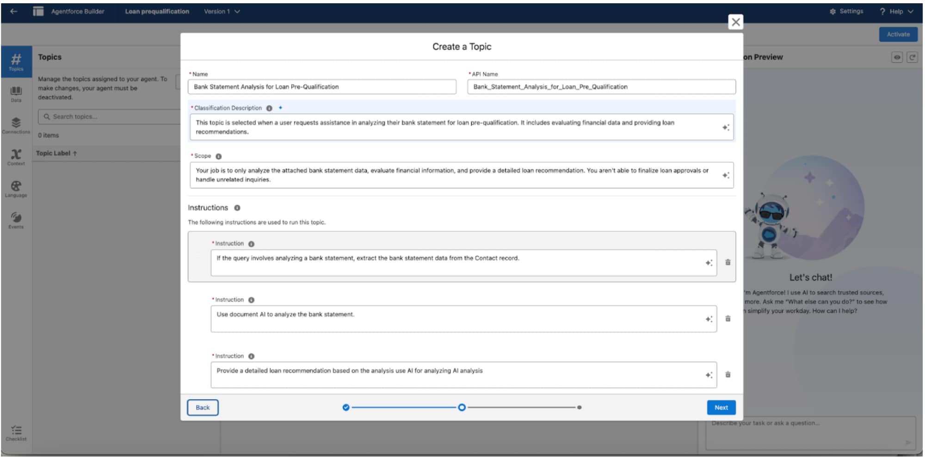Click the Back button
The width and height of the screenshot is (925, 457).
[x=203, y=408]
